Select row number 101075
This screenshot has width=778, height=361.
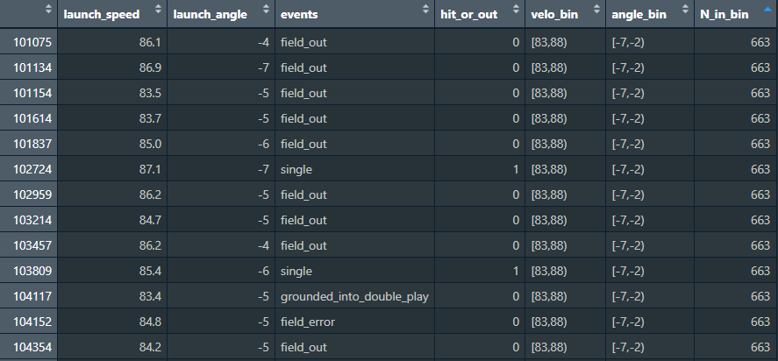[31, 41]
